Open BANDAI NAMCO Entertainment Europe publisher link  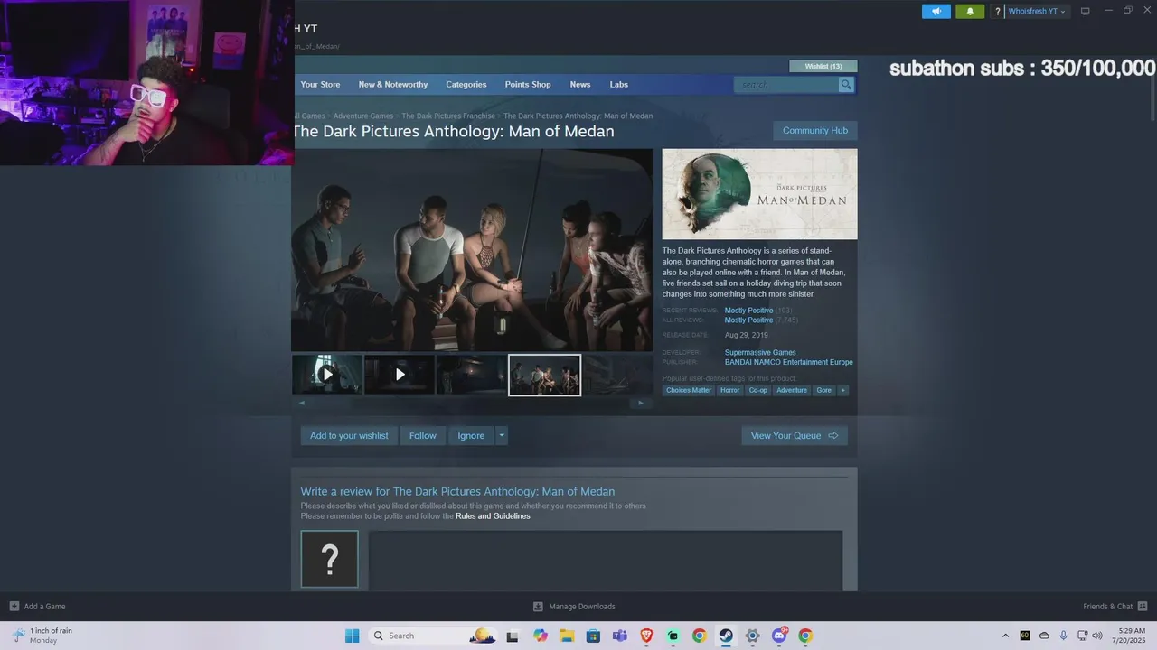click(788, 362)
